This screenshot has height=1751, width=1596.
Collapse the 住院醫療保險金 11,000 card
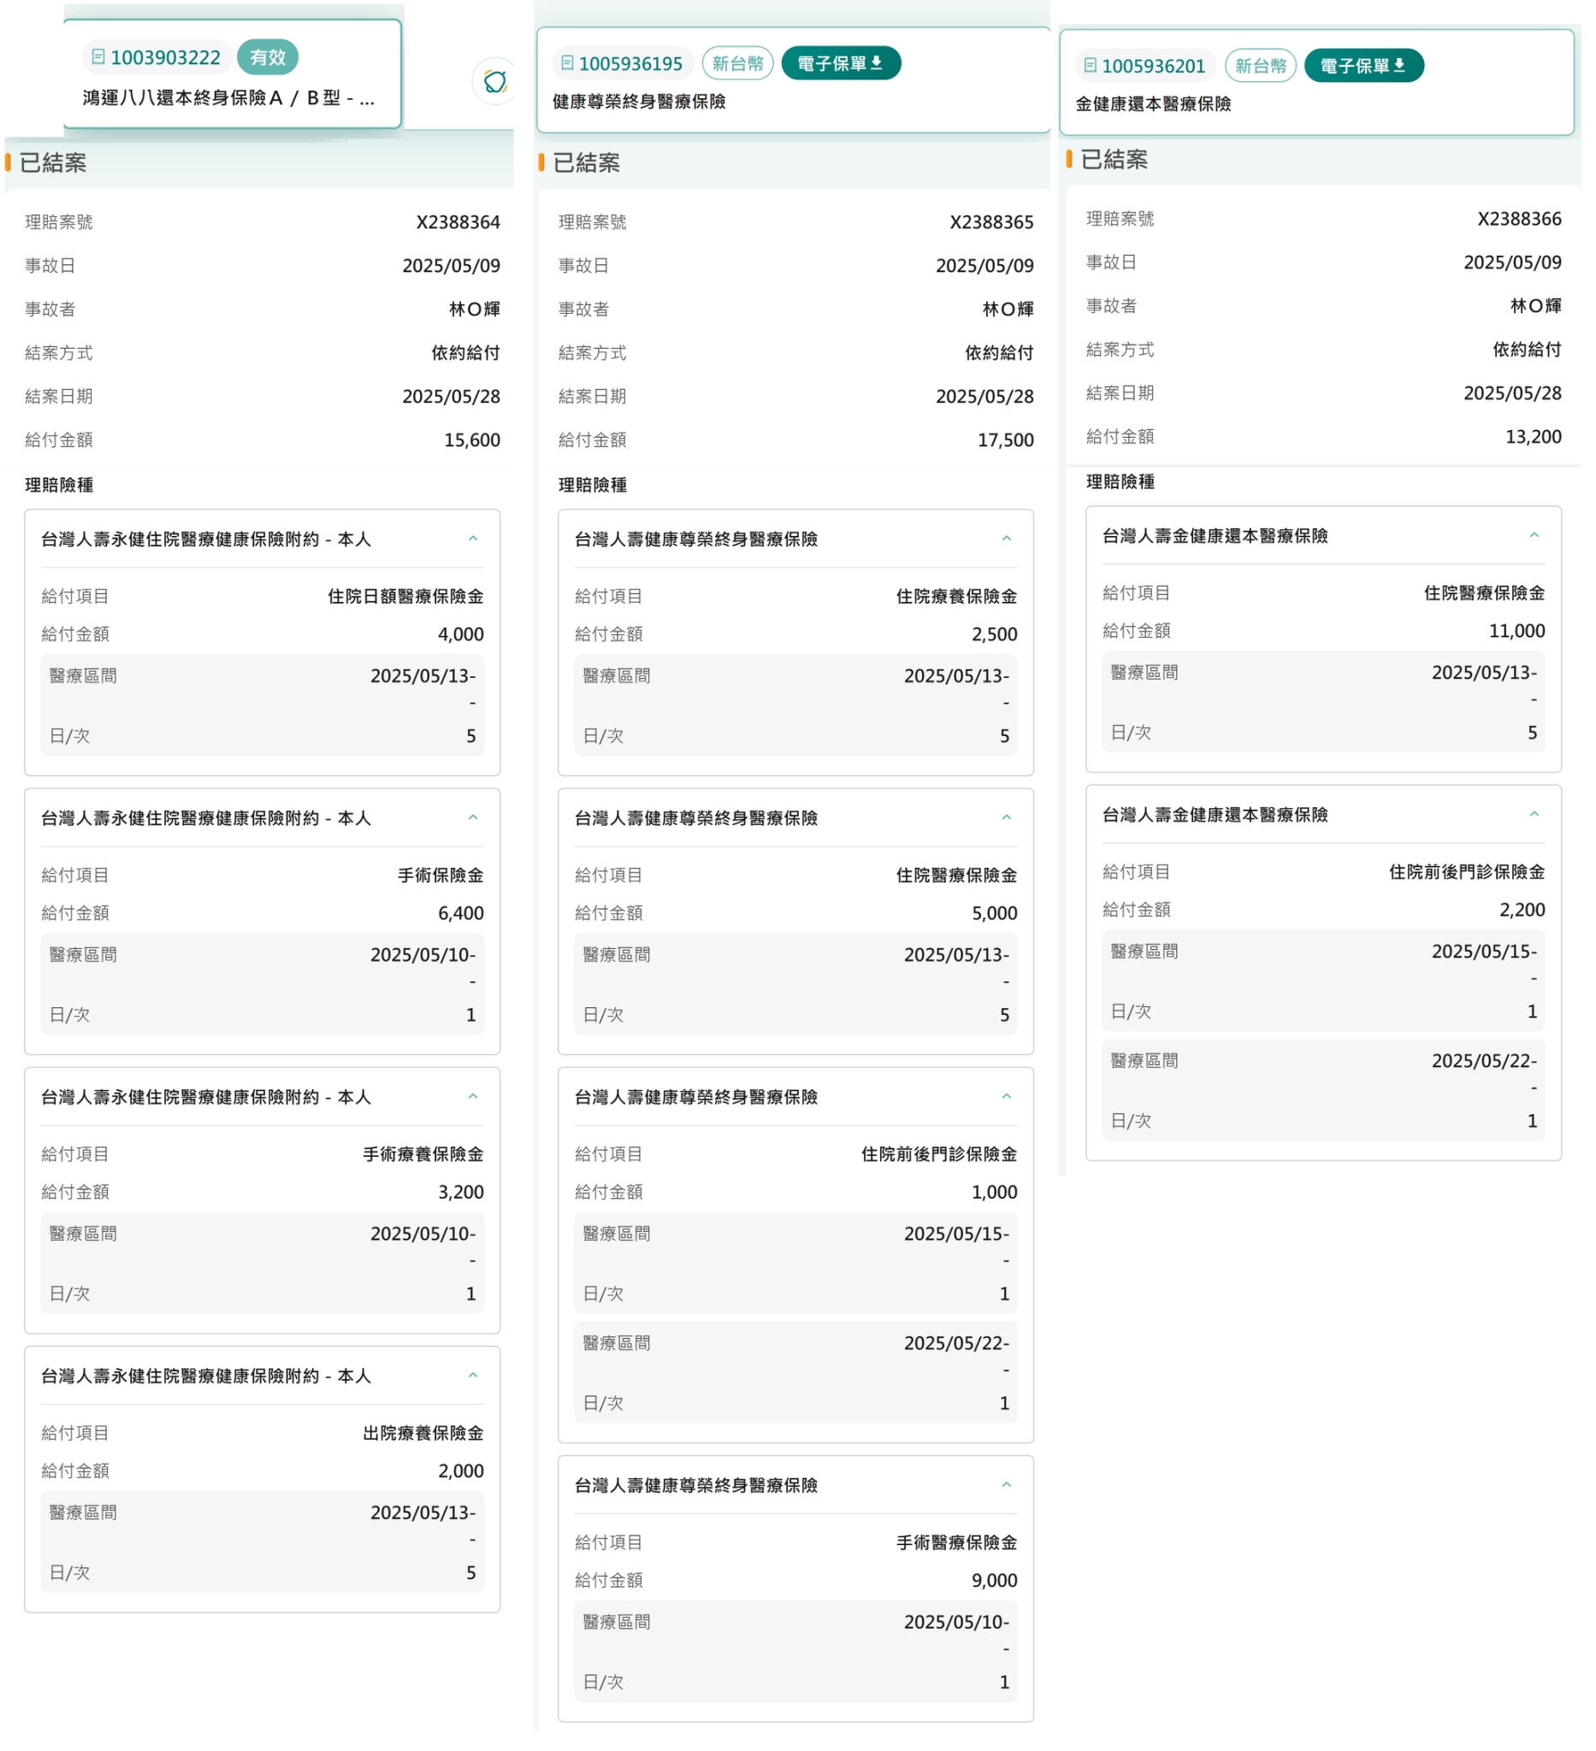pos(1534,535)
